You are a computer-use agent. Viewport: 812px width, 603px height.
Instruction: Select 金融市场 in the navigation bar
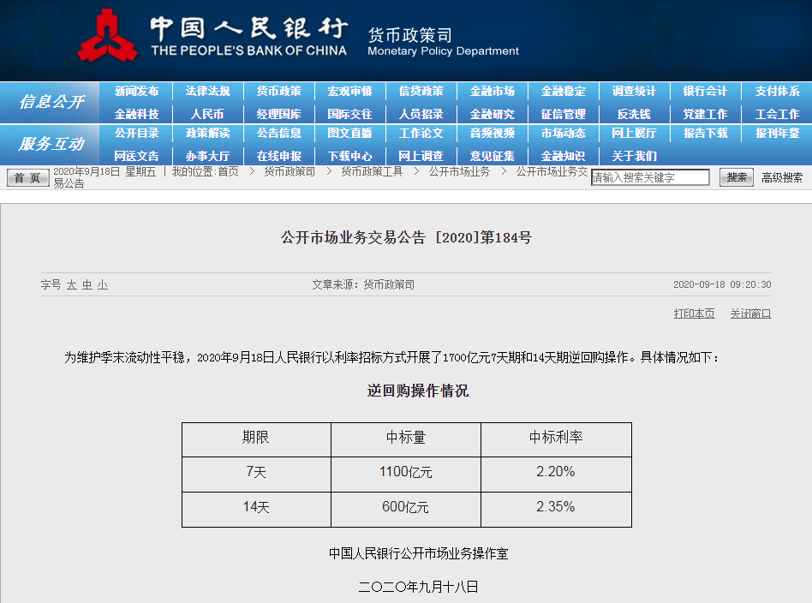(x=492, y=92)
